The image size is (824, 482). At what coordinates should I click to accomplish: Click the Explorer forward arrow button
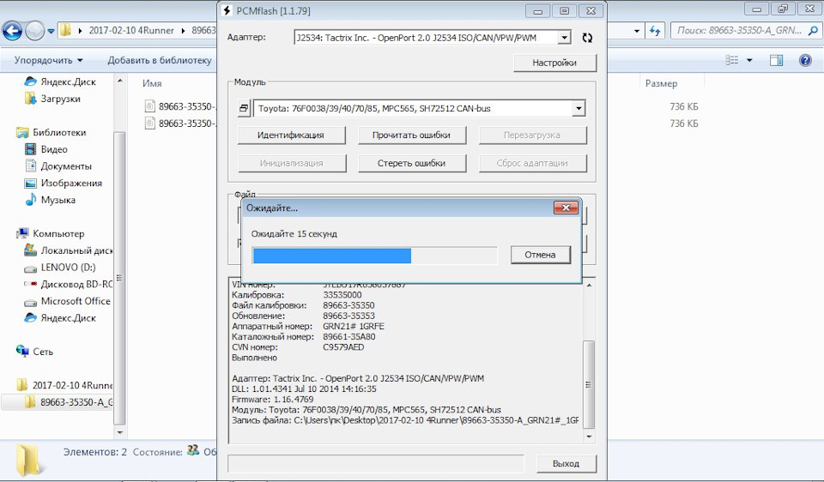pos(34,31)
